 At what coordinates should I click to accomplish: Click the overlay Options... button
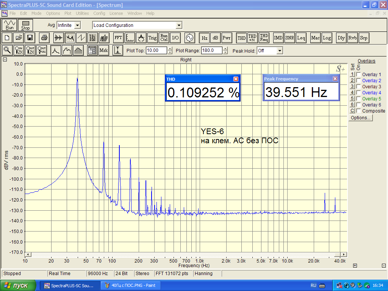[361, 118]
